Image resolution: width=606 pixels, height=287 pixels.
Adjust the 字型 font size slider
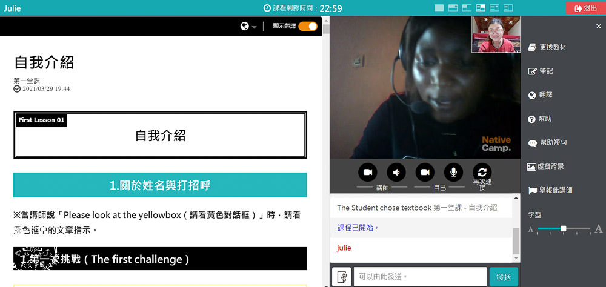(564, 229)
